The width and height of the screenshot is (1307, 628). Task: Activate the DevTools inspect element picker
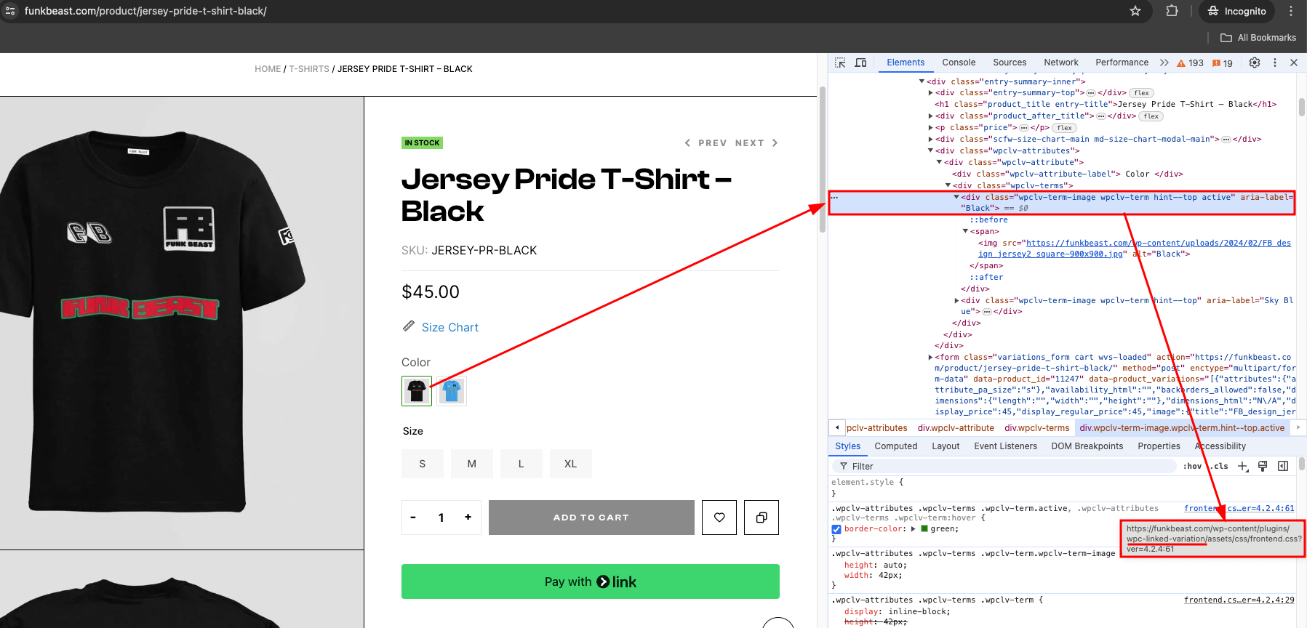[x=840, y=63]
